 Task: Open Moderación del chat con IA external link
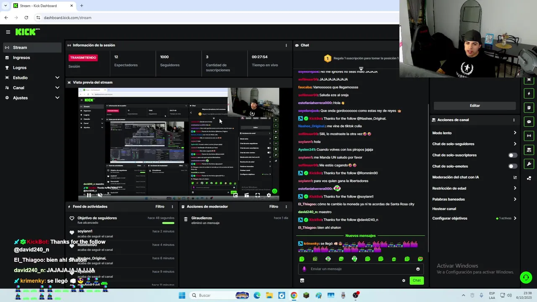click(x=515, y=177)
